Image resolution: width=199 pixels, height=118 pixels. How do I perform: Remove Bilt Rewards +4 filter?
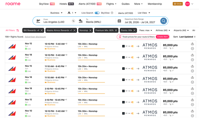[x=42, y=30]
